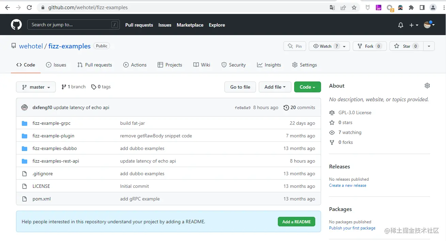Image resolution: width=446 pixels, height=241 pixels.
Task: Reload the page with the refresh icon
Action: click(x=29, y=7)
